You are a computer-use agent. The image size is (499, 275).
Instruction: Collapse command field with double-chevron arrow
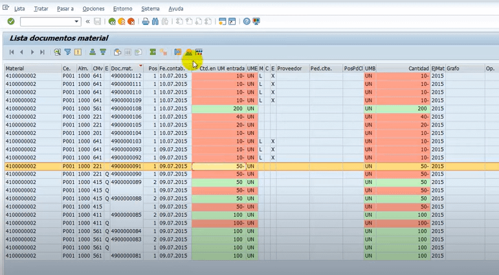88,21
